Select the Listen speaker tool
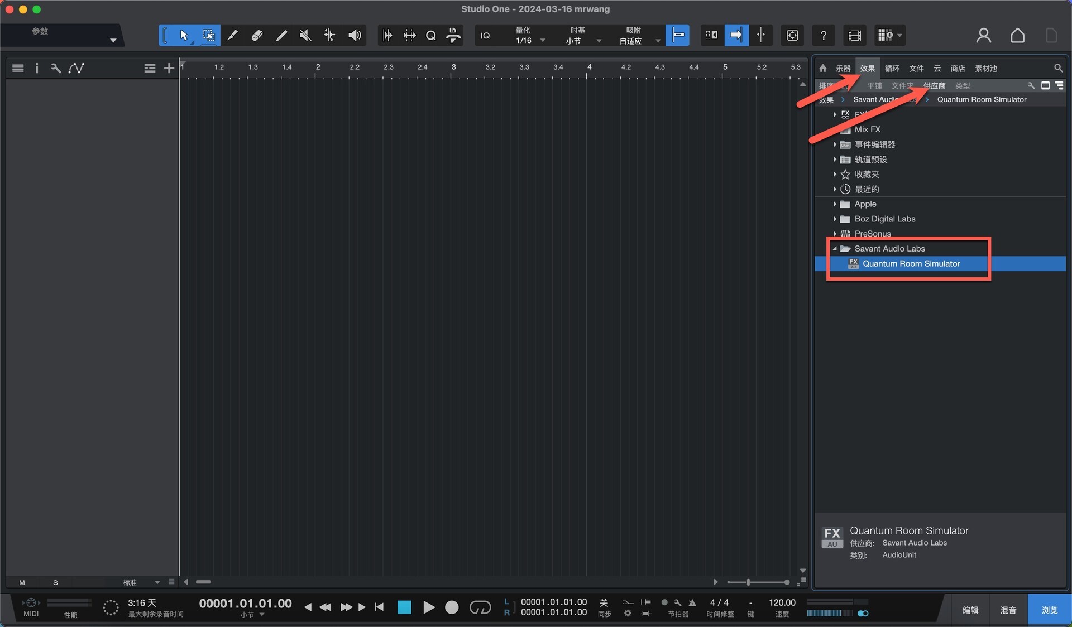 click(x=355, y=35)
